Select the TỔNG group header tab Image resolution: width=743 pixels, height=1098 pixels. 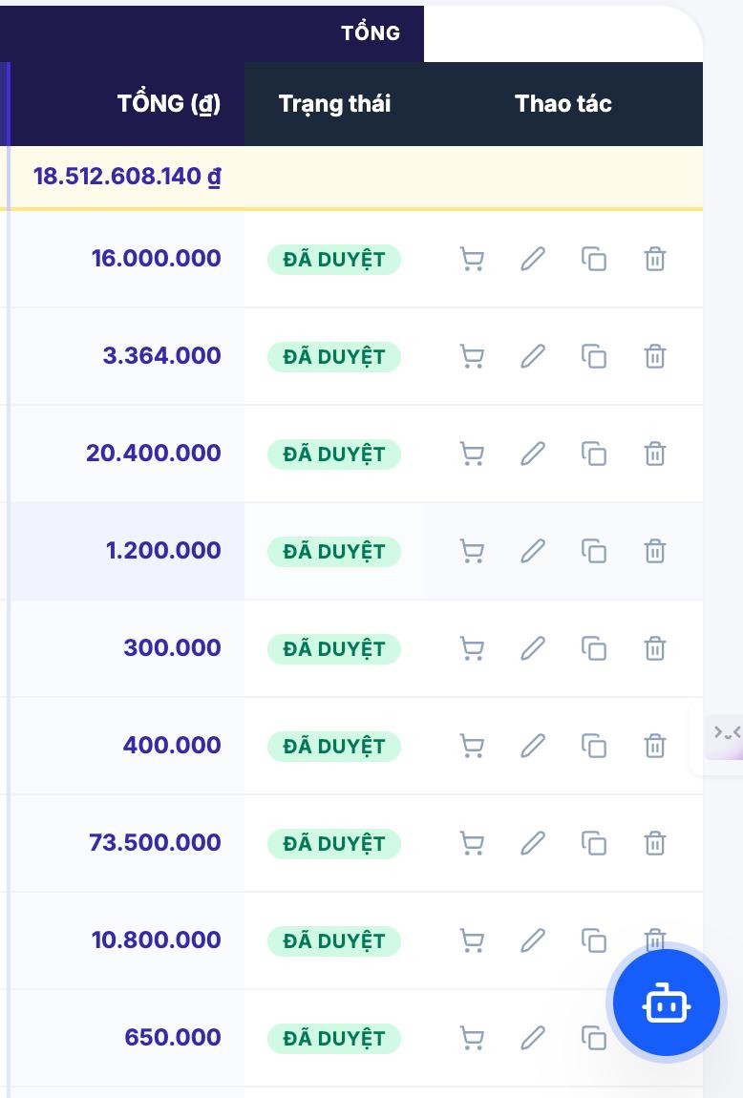click(x=371, y=32)
